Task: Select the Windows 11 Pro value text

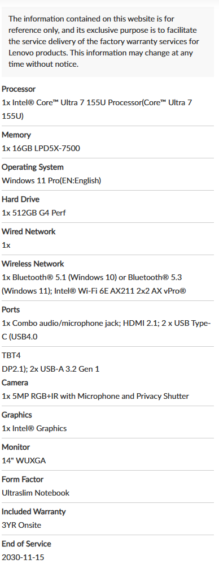Action: pyautogui.click(x=51, y=181)
